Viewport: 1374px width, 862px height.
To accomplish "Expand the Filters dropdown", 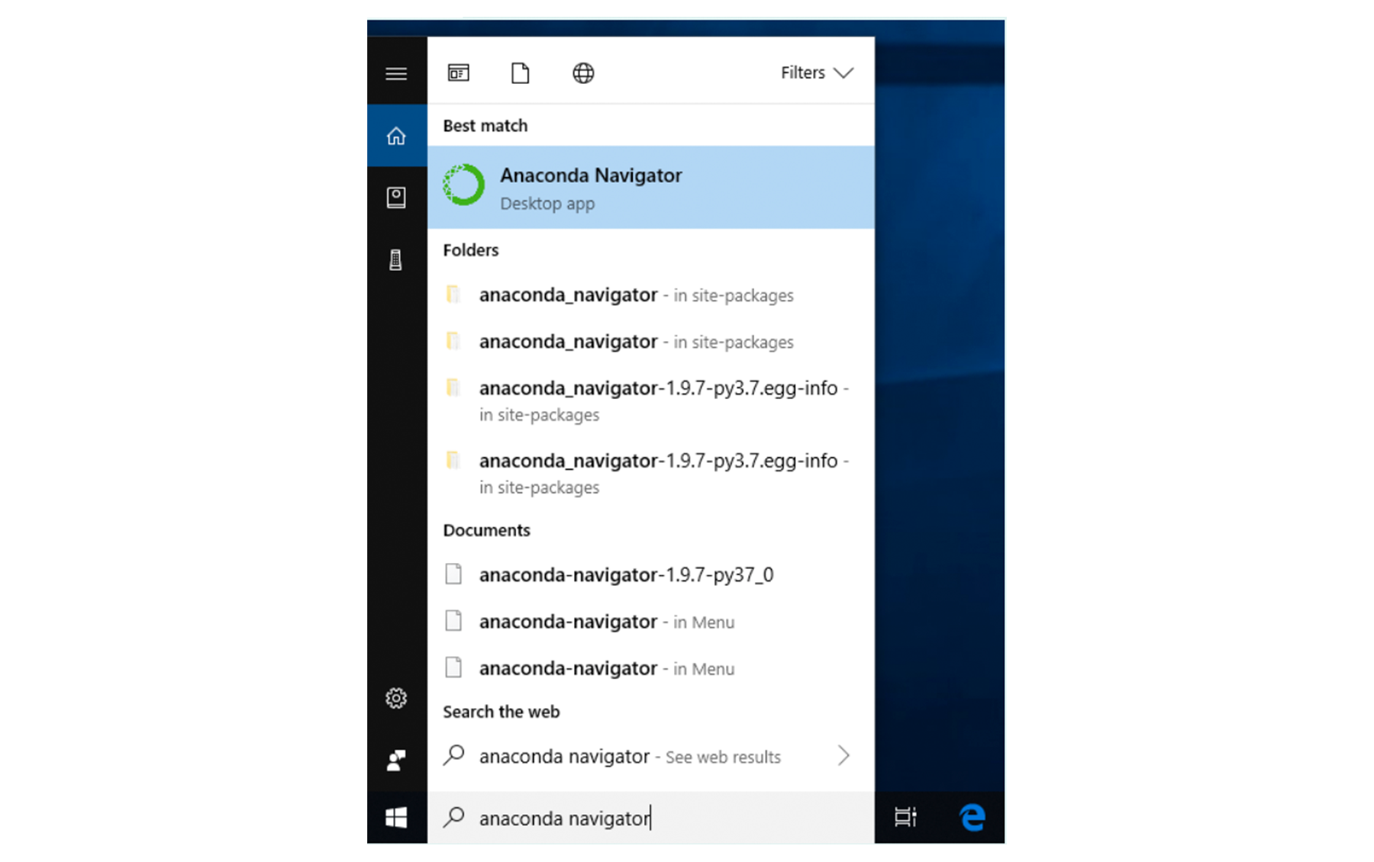I will point(816,73).
